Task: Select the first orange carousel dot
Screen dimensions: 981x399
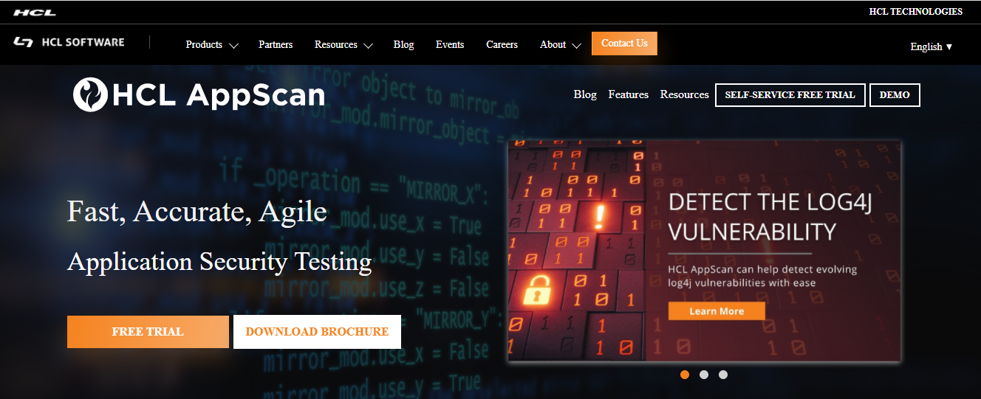Action: click(685, 375)
